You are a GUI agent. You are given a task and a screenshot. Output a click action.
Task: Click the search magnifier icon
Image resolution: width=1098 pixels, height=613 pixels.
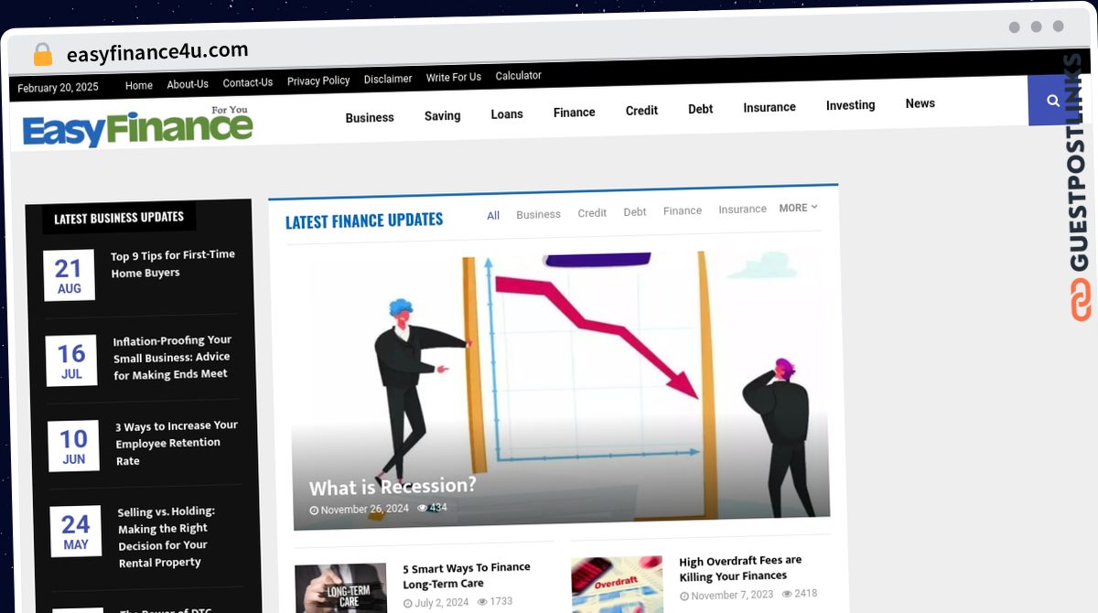(x=1053, y=101)
